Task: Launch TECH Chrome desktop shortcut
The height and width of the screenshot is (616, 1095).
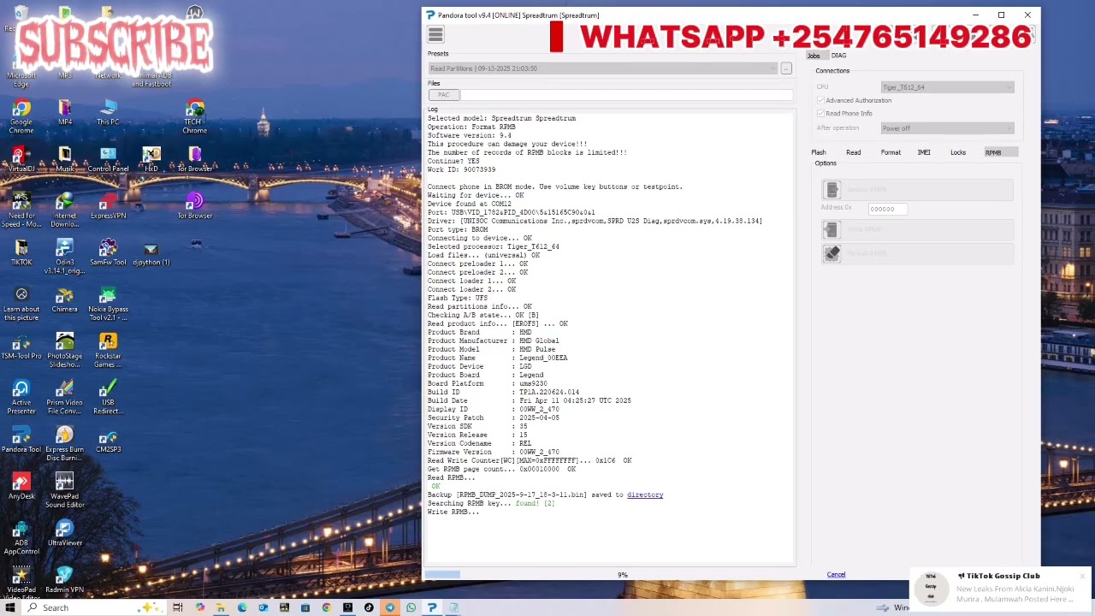Action: 194,117
